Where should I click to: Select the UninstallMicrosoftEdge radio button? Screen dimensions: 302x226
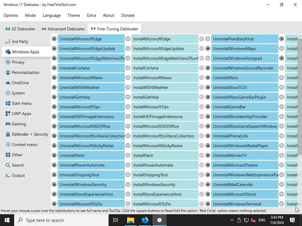click(54, 39)
